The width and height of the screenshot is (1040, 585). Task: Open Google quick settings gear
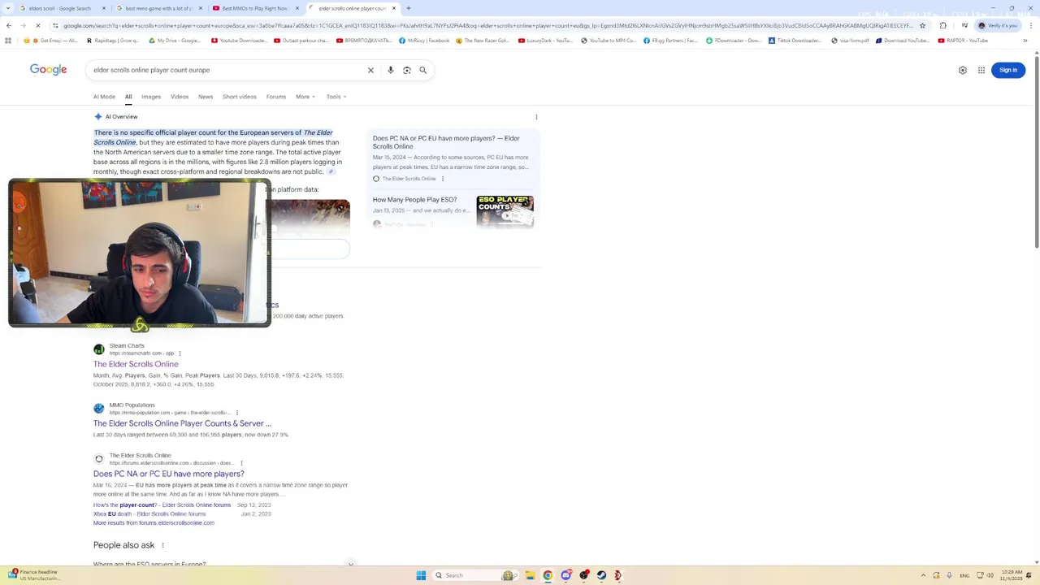click(963, 70)
